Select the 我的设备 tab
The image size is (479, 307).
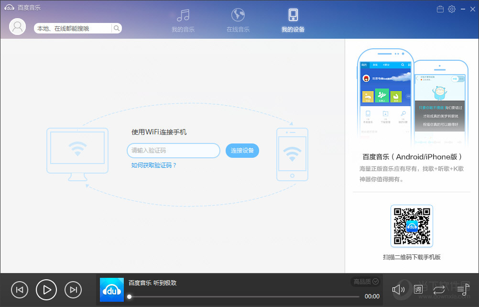pos(293,21)
